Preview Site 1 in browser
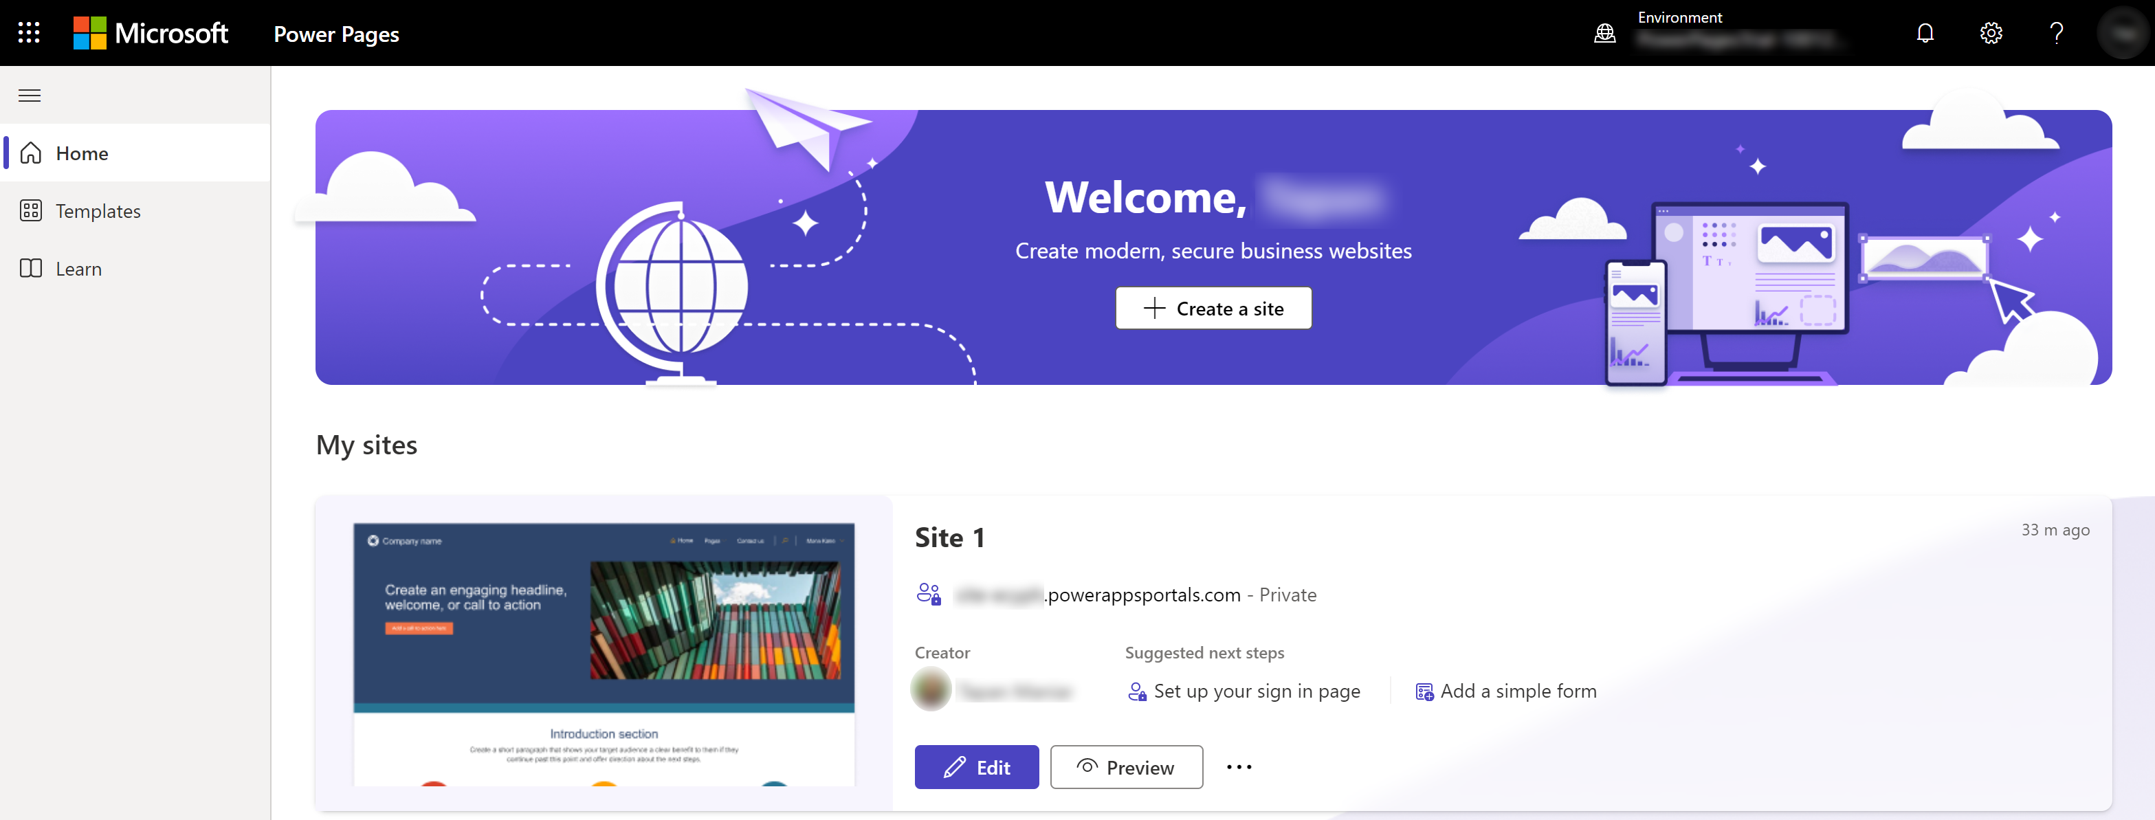 pos(1125,766)
